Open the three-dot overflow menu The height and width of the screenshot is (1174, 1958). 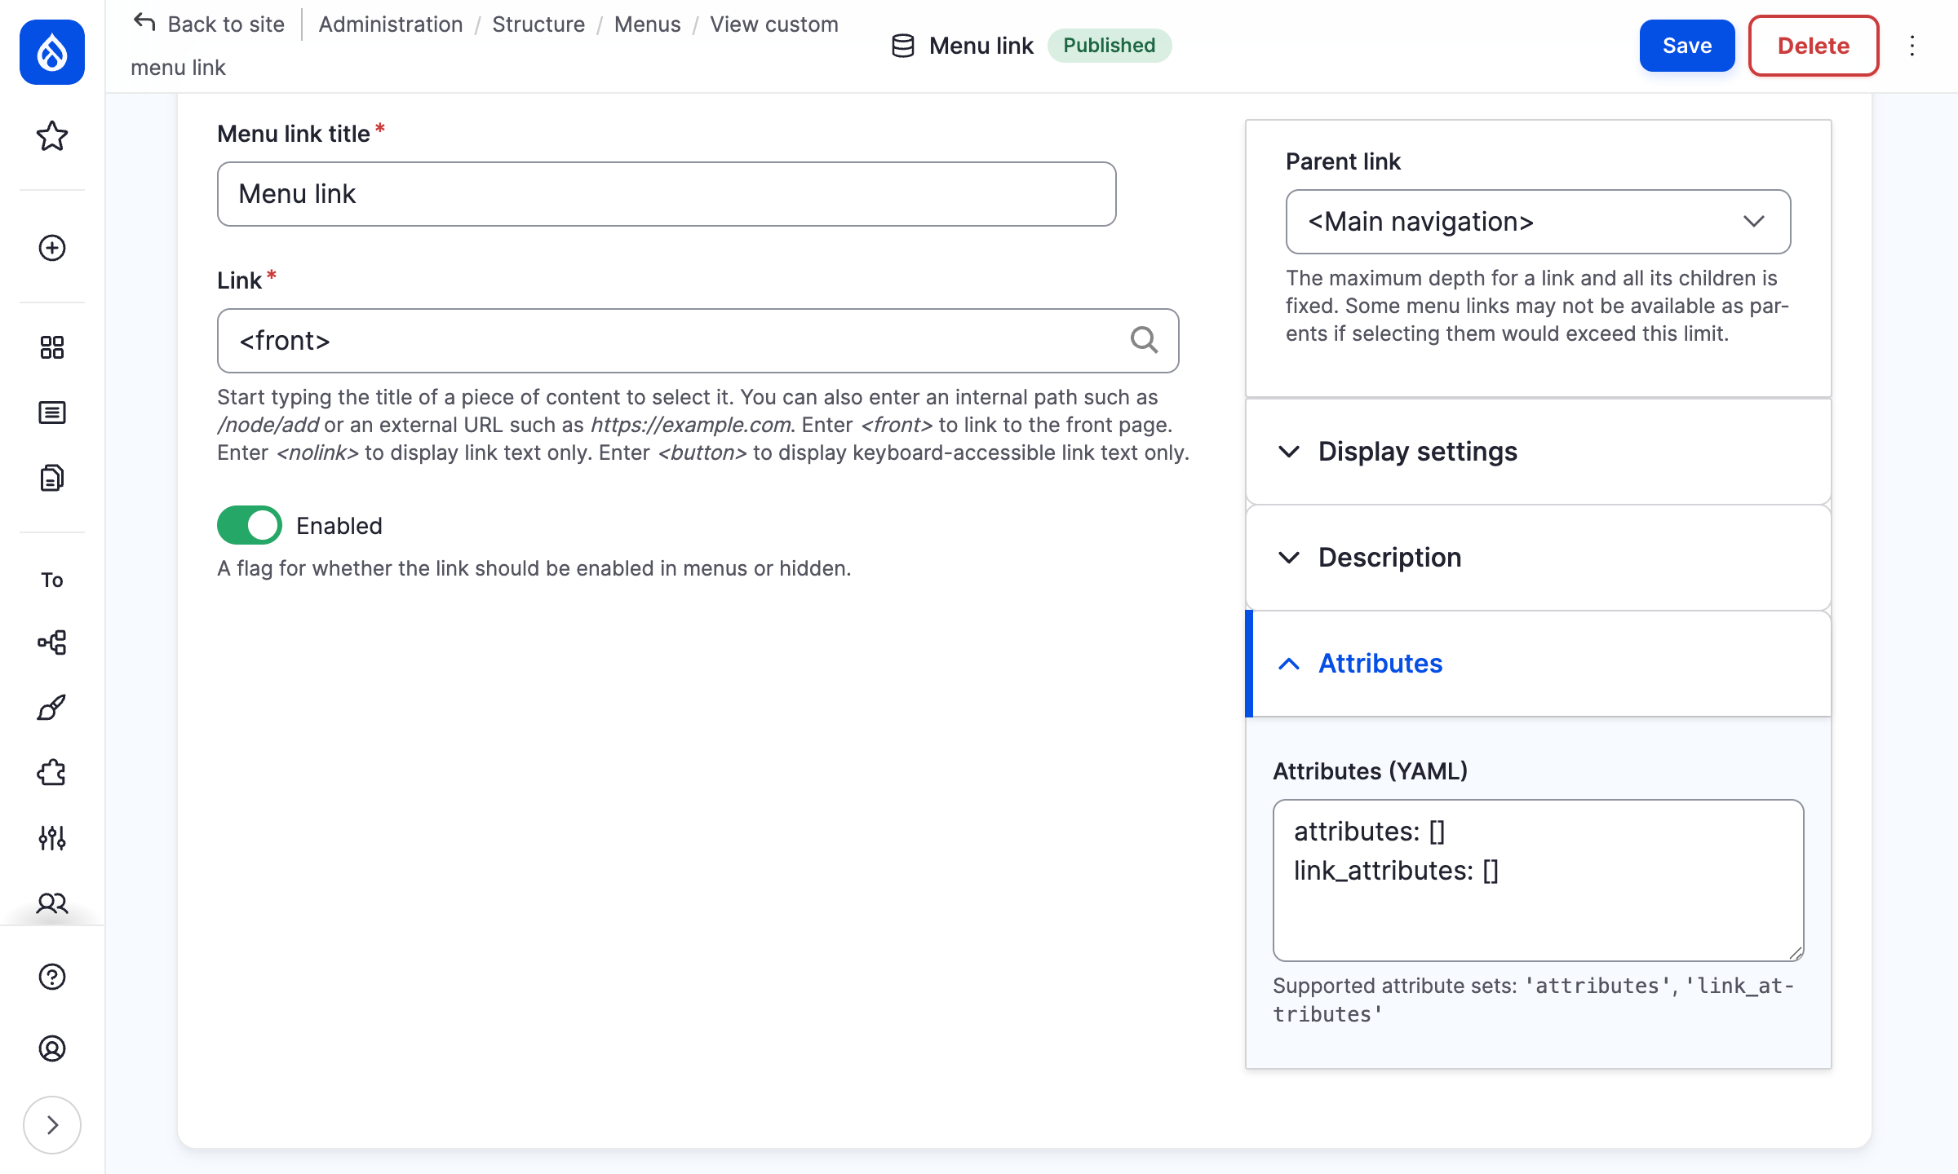(x=1912, y=46)
